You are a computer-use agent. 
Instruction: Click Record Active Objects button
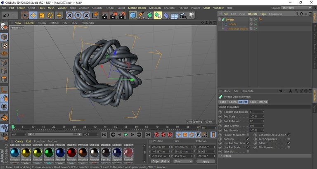157,135
